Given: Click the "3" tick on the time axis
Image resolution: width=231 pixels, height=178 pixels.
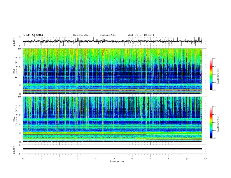Looking at the screenshot, I should (x=78, y=159).
